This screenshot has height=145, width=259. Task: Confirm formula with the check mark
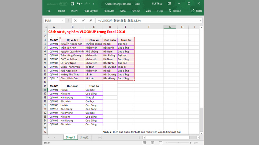[x=83, y=20]
